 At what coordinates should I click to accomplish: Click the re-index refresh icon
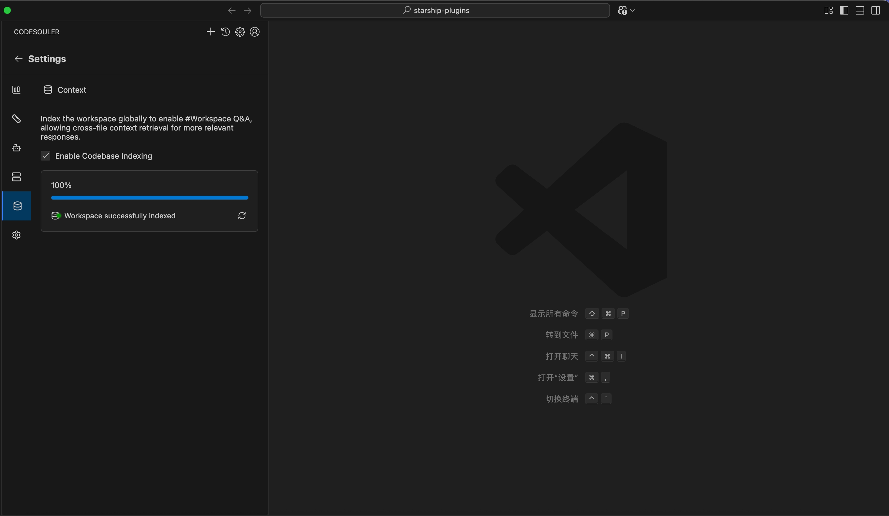(x=242, y=216)
